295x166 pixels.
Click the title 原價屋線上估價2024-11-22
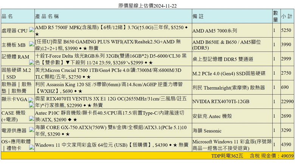(147, 6)
